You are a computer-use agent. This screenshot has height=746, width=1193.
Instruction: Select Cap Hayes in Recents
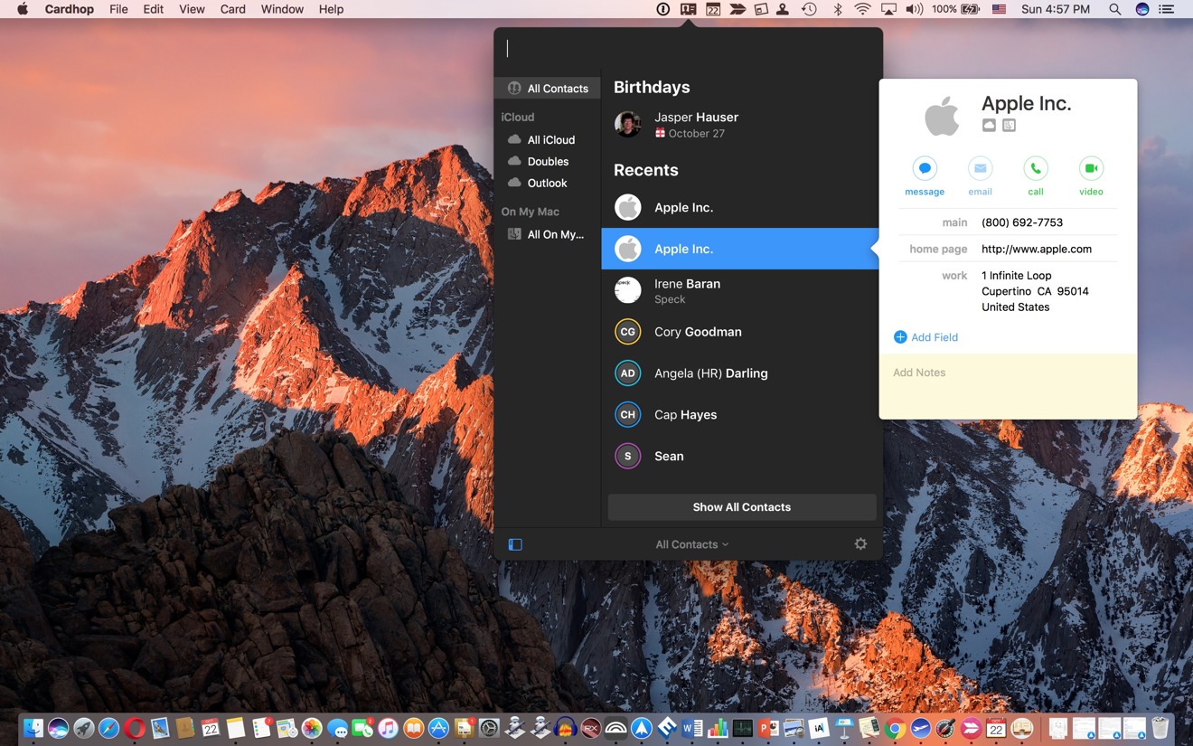[740, 415]
